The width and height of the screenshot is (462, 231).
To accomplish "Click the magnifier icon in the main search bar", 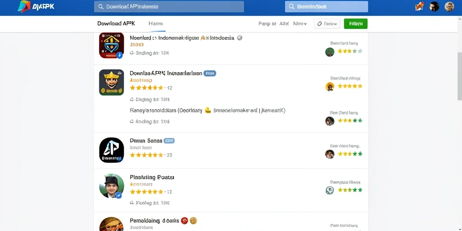I will point(101,6).
